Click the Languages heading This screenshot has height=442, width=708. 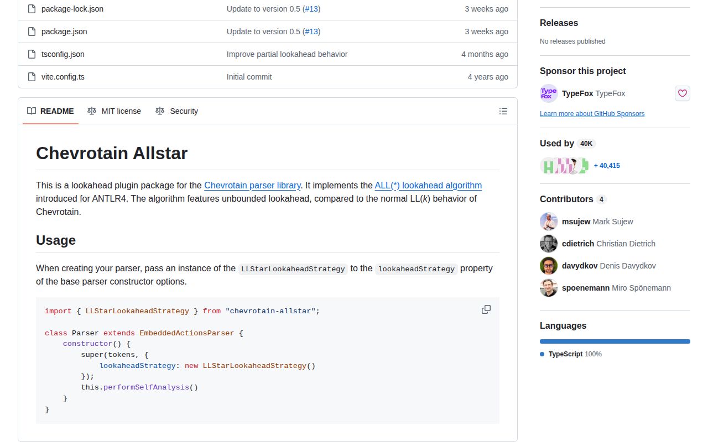coord(563,326)
